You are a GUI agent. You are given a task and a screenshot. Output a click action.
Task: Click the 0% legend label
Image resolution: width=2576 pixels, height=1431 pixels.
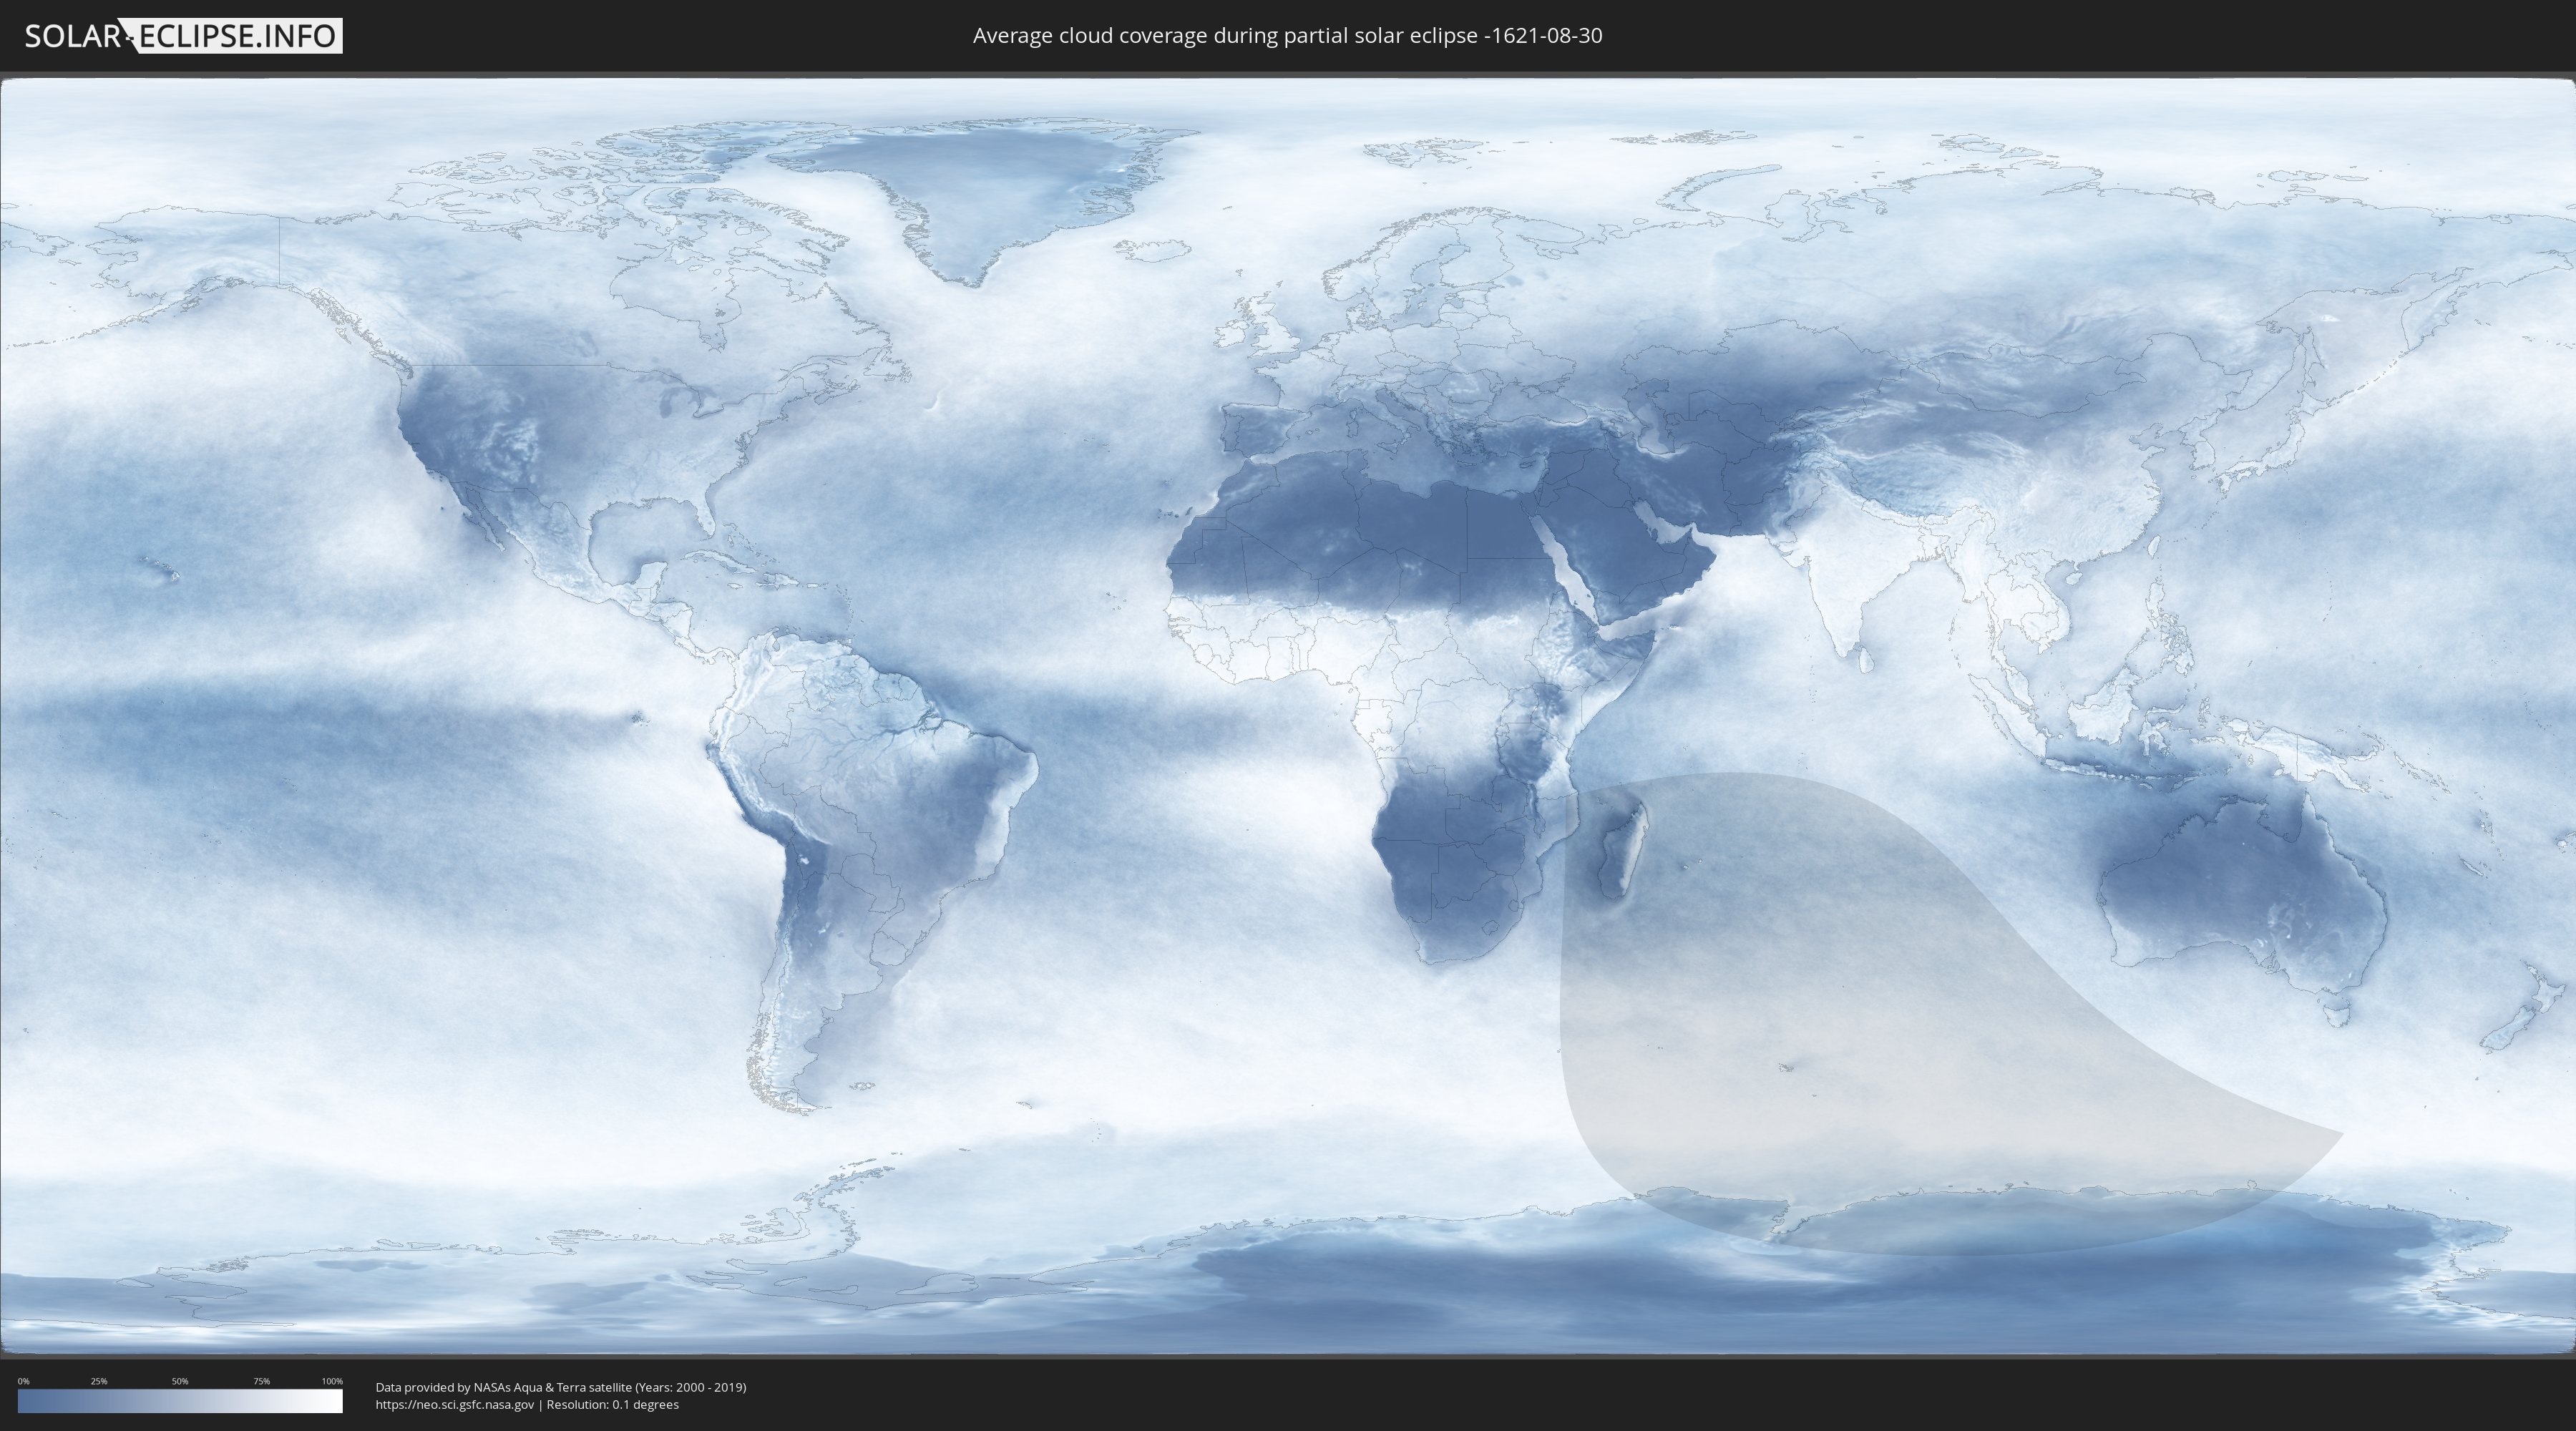coord(23,1381)
